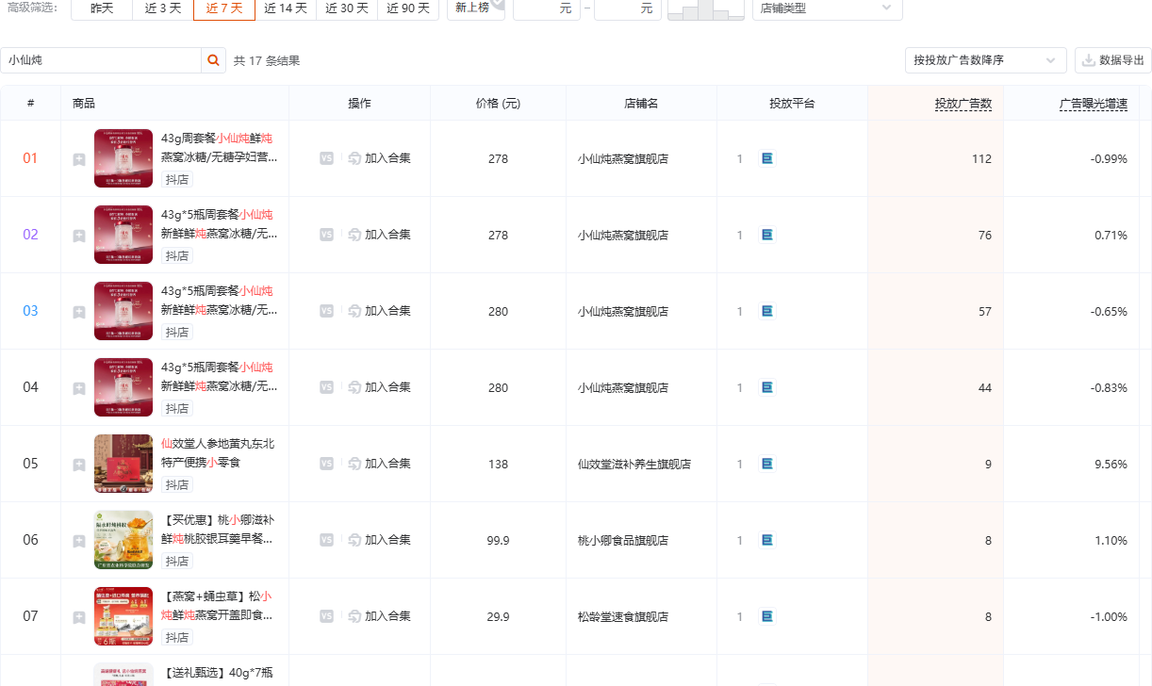Click 加入合集 for the 仙效堂 product
The height and width of the screenshot is (686, 1152).
click(379, 464)
